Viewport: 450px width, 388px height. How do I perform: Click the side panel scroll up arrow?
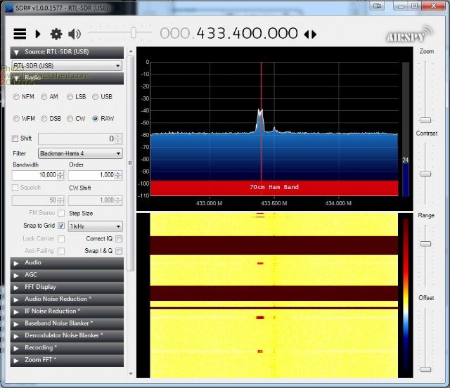pos(131,51)
